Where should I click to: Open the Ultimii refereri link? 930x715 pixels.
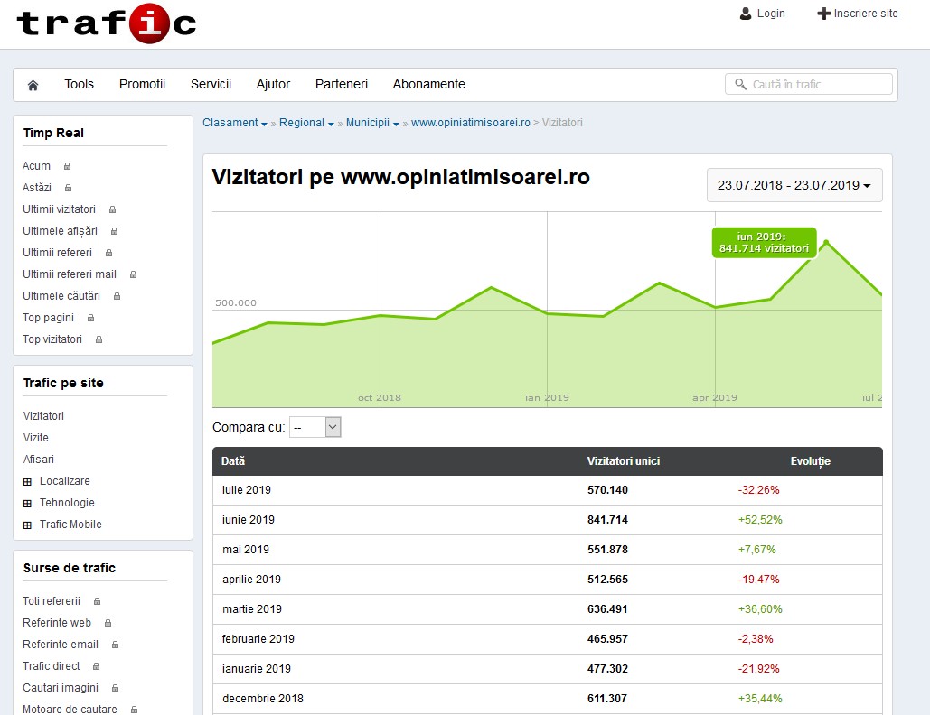(x=57, y=253)
